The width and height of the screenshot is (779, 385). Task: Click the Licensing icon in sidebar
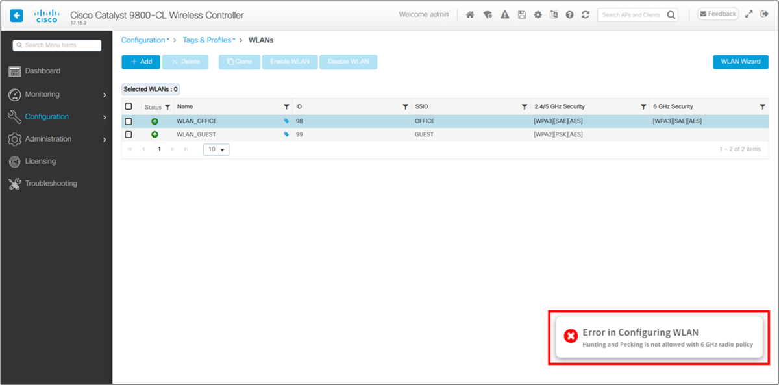(15, 161)
